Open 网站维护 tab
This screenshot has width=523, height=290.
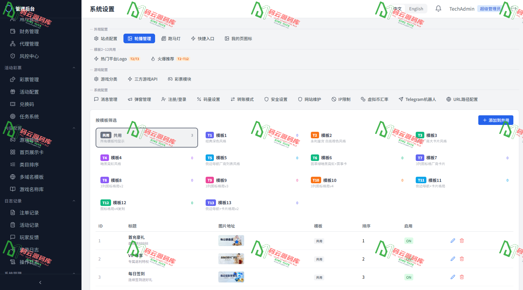(x=309, y=99)
